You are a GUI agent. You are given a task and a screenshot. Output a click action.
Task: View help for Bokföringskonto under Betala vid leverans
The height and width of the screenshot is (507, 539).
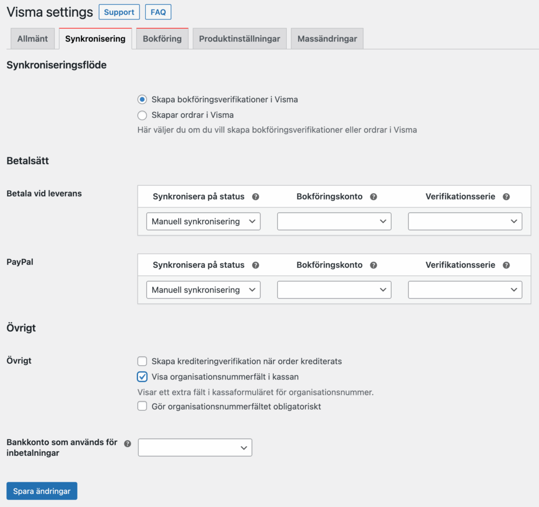click(x=374, y=196)
